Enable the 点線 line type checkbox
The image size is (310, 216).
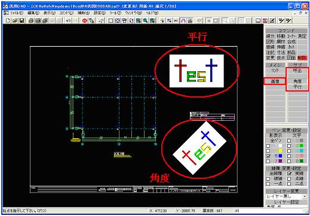coord(289,178)
